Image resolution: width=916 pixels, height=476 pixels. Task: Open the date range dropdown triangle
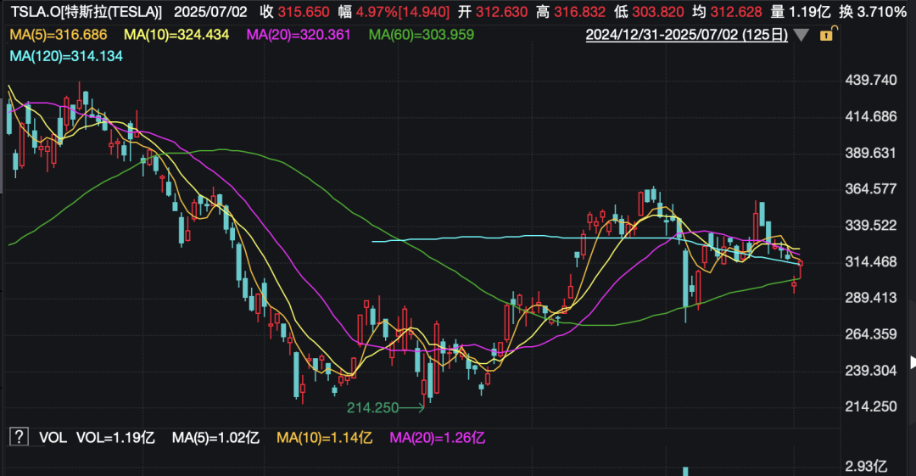pos(801,35)
